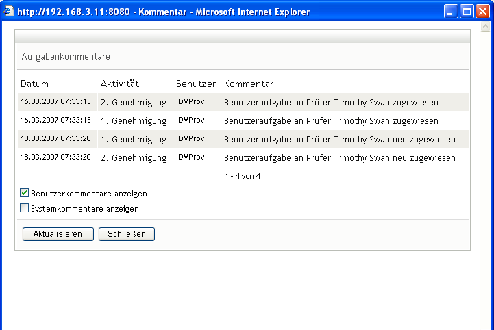Viewport: 494px width, 330px height.
Task: Click the Schließen button
Action: (127, 234)
